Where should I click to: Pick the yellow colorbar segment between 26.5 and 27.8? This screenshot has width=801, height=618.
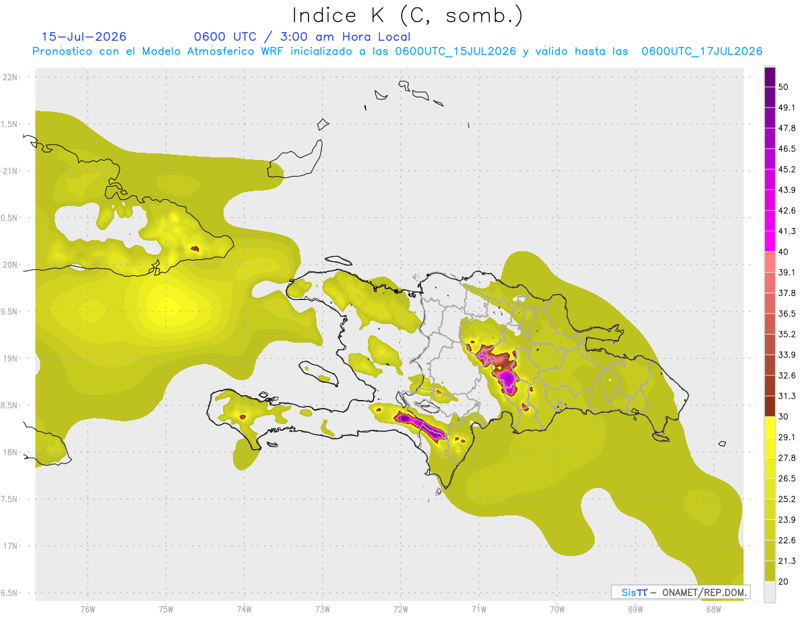tap(770, 468)
